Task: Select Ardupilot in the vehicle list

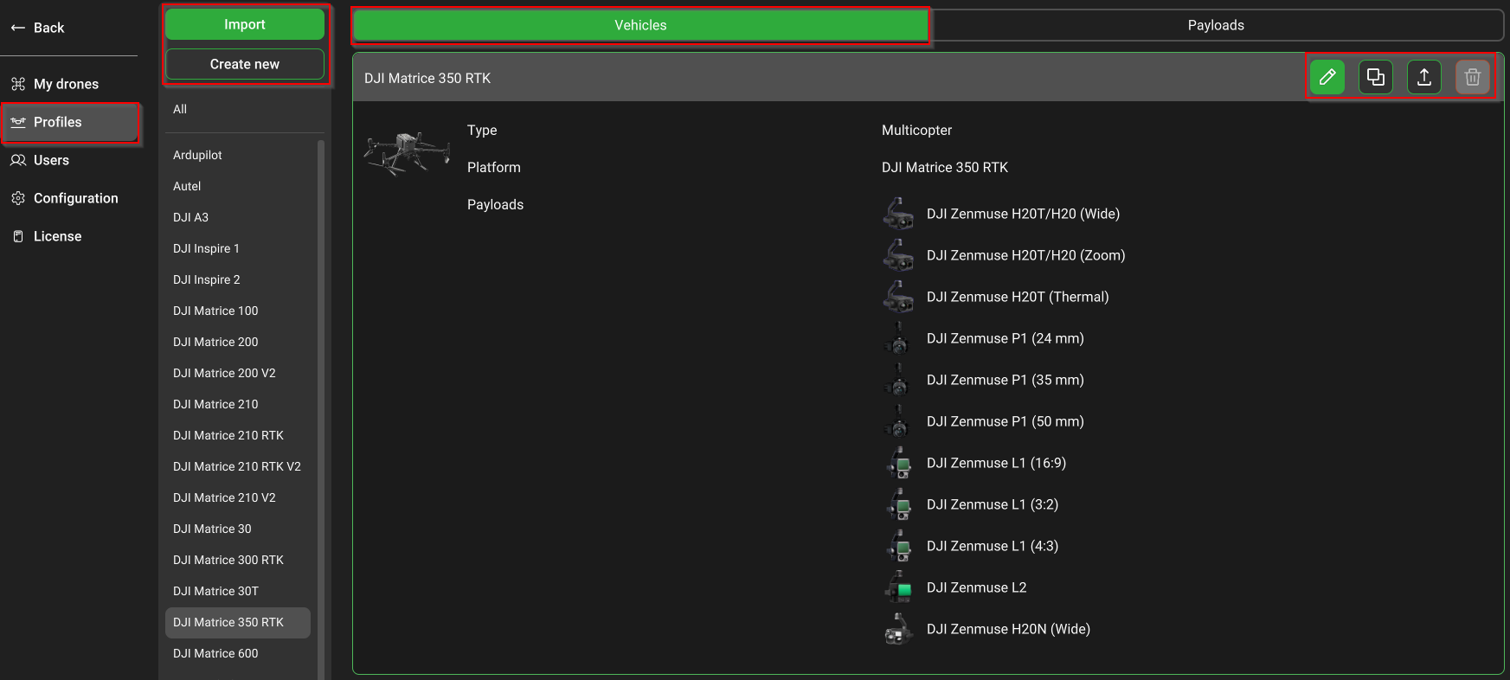Action: click(x=197, y=155)
